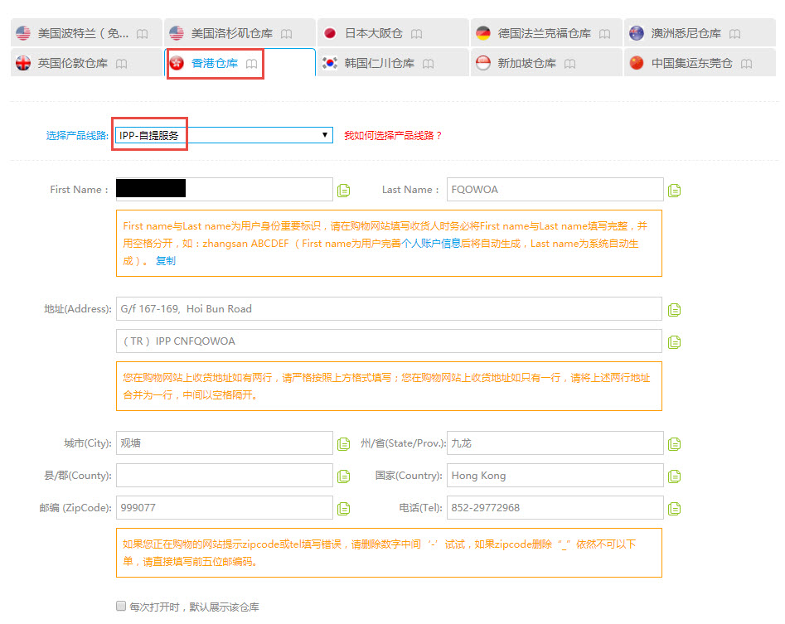Click the 复制 link in name notice
This screenshot has height=624, width=785.
[165, 261]
